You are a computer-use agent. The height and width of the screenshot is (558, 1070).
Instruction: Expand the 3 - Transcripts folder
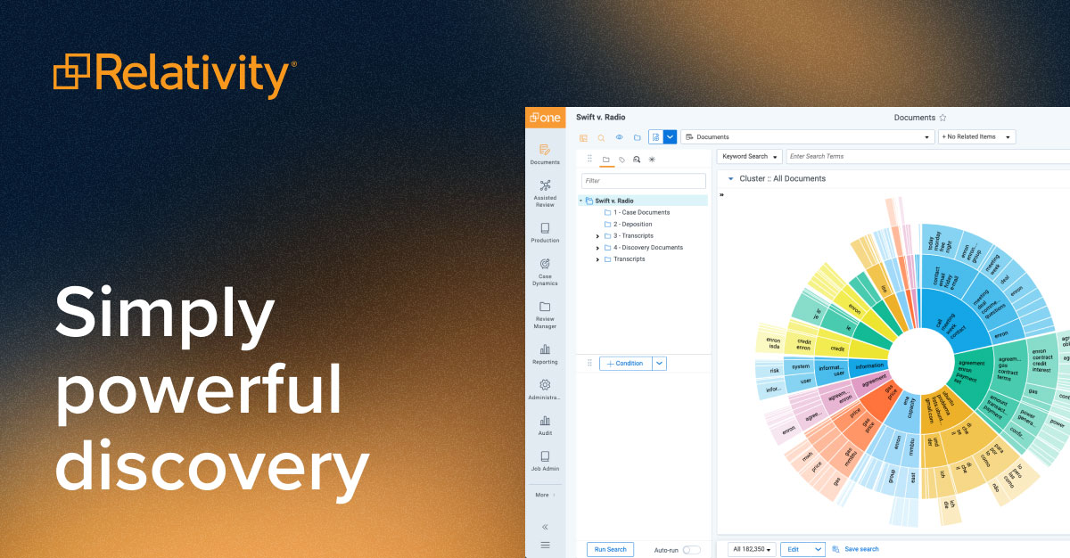click(x=597, y=236)
